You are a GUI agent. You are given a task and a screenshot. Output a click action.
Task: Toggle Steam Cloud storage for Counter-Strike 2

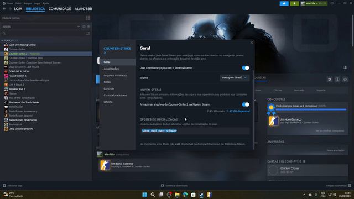pos(246,104)
